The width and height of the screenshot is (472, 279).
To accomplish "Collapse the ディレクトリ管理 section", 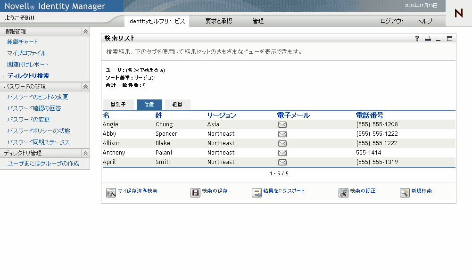I will tap(85, 153).
